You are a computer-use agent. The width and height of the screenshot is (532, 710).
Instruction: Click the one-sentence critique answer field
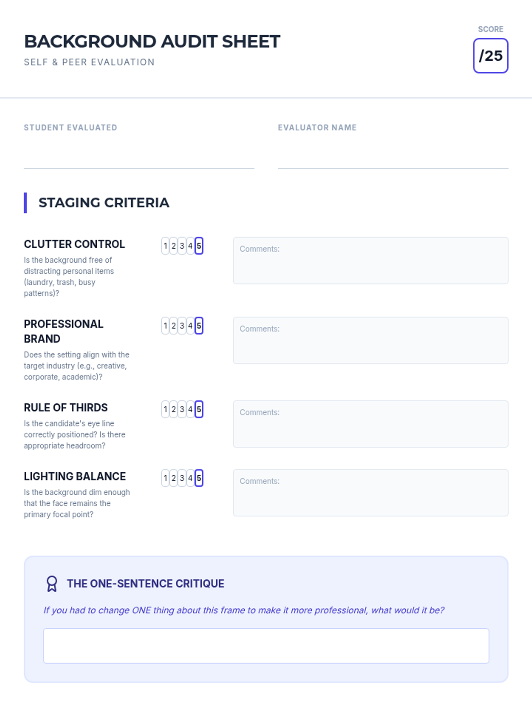coord(266,646)
